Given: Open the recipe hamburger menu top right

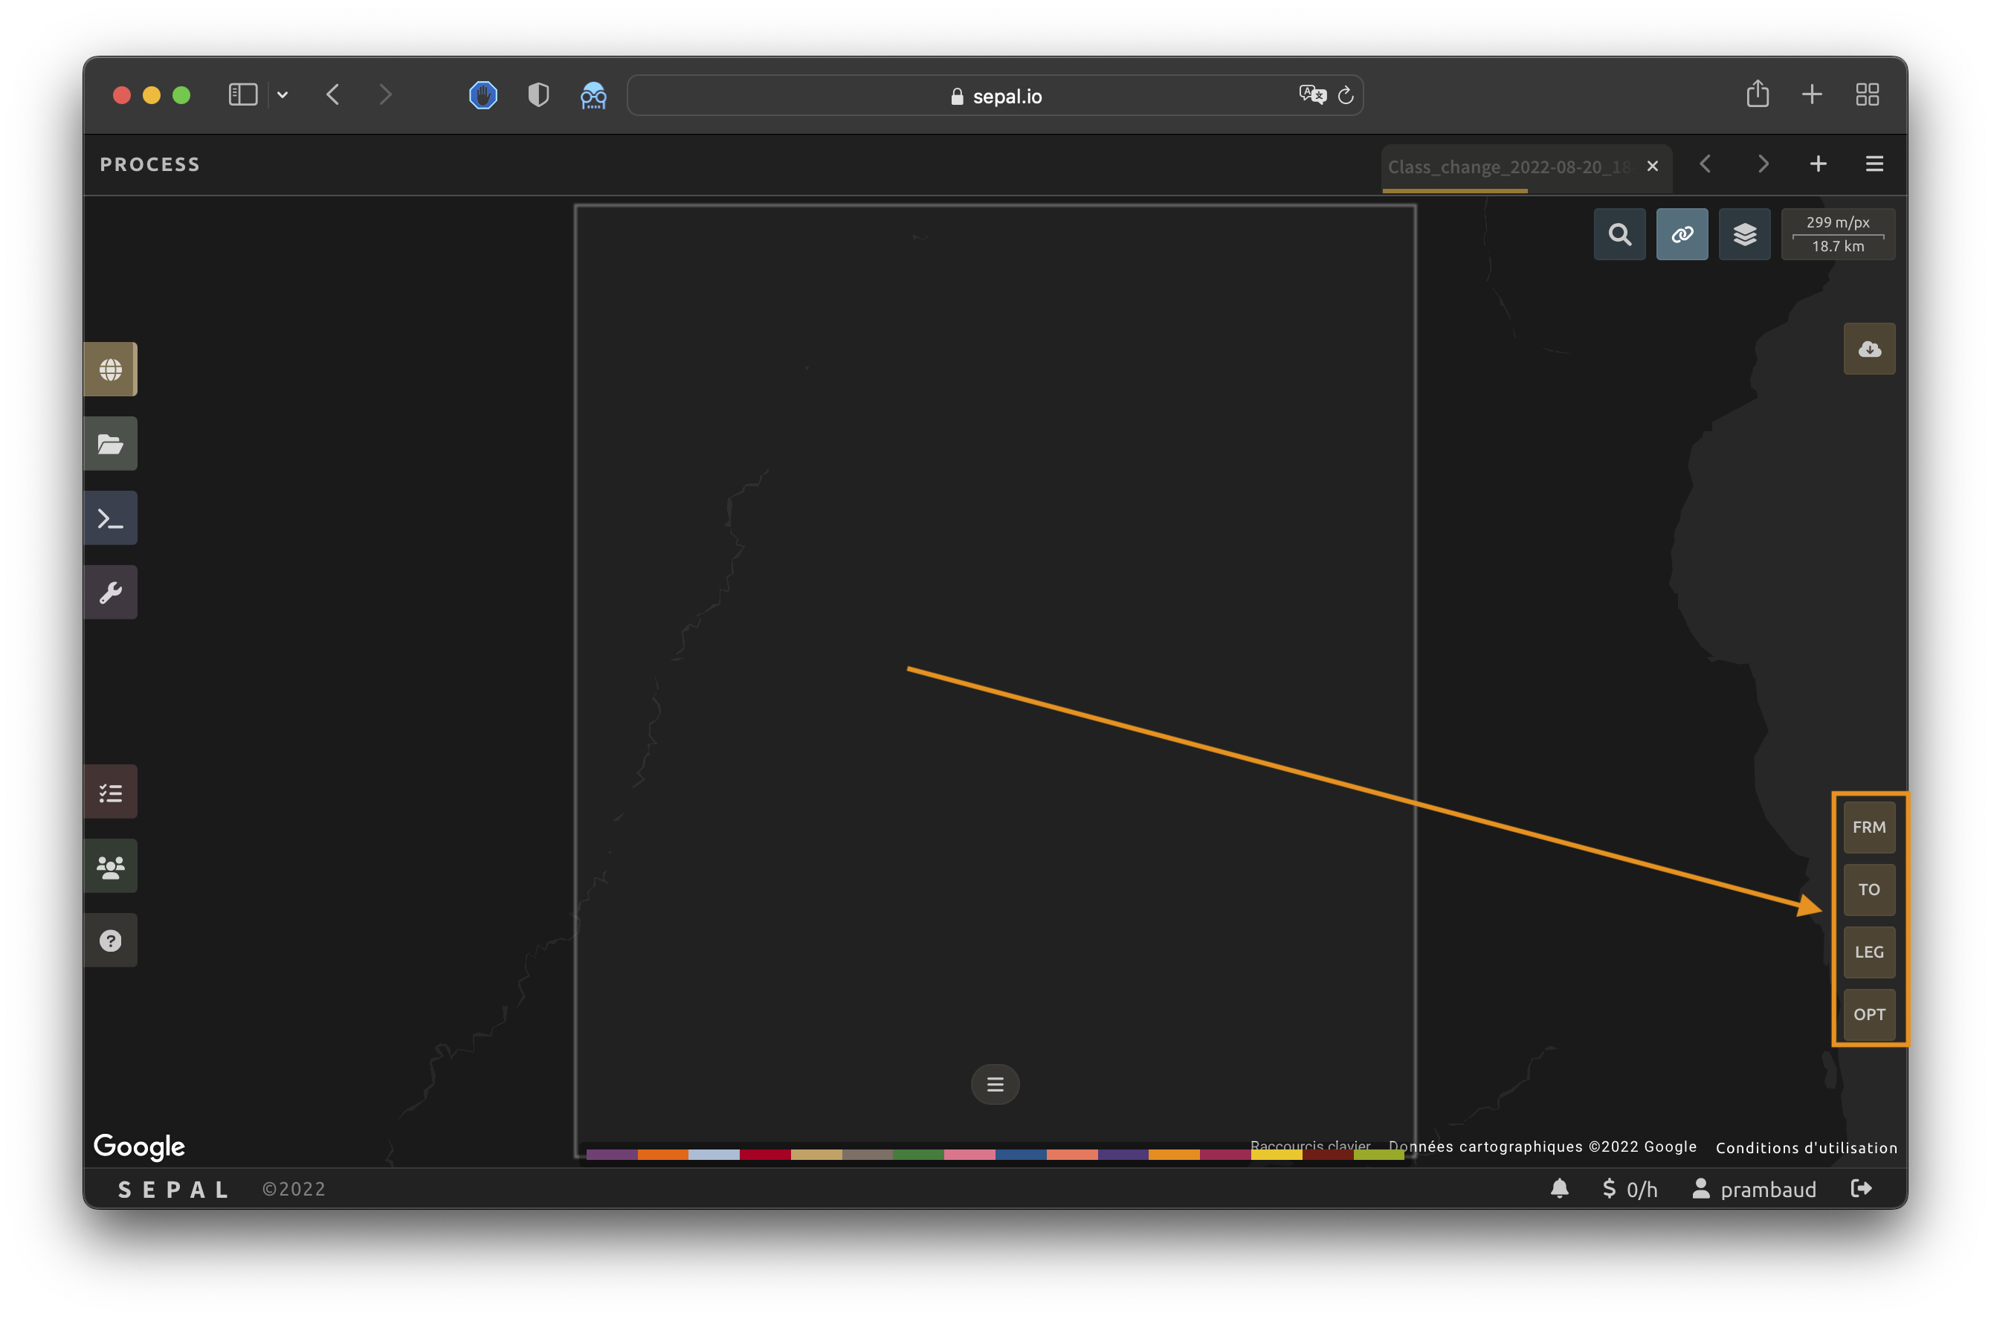Looking at the screenshot, I should point(1874,163).
